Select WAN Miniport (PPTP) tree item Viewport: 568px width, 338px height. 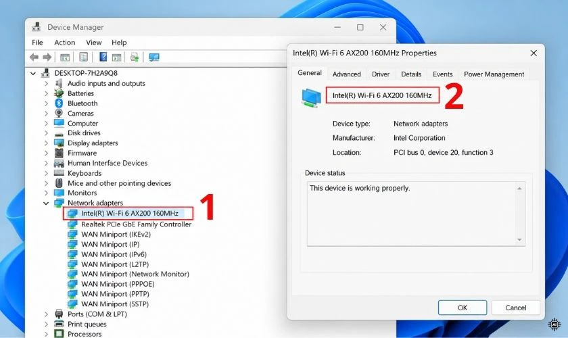click(x=115, y=294)
